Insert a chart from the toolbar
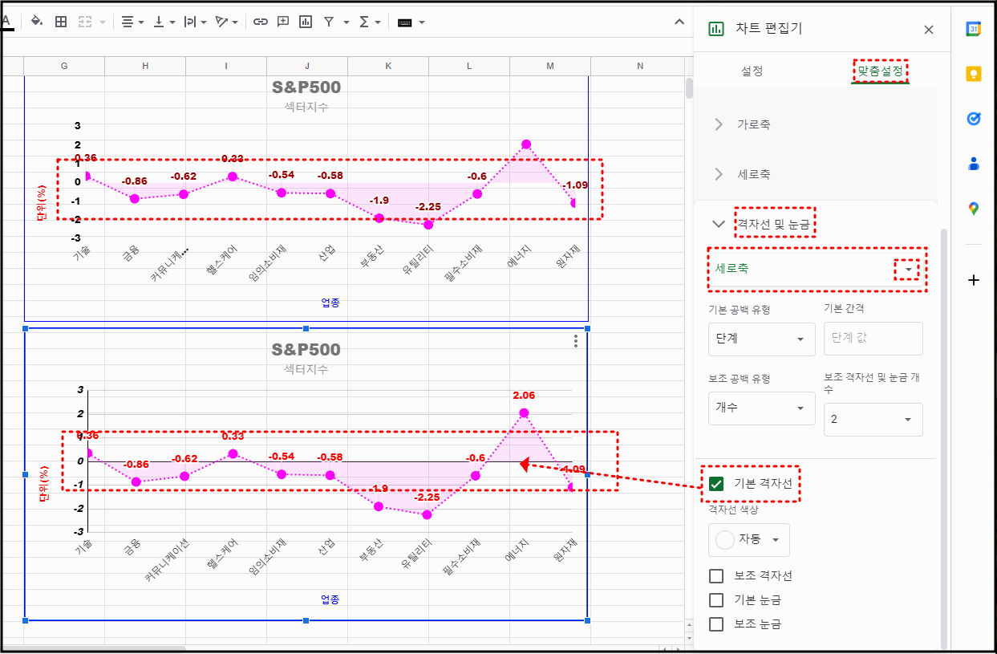 [x=305, y=22]
